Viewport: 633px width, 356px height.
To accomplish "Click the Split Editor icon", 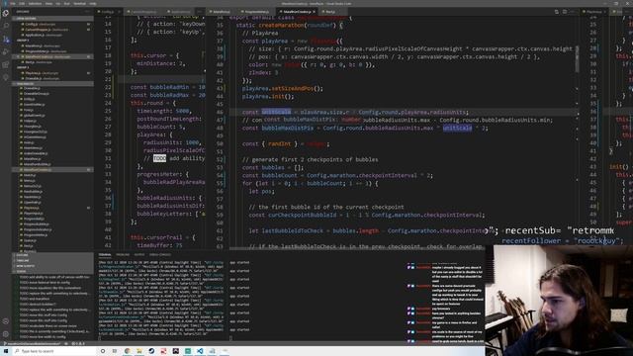I will [x=565, y=12].
